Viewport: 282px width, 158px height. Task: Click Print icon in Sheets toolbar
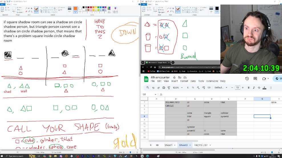tap(164, 88)
